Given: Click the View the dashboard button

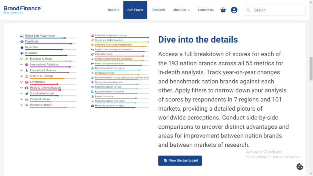Looking at the screenshot, I should coord(180,160).
